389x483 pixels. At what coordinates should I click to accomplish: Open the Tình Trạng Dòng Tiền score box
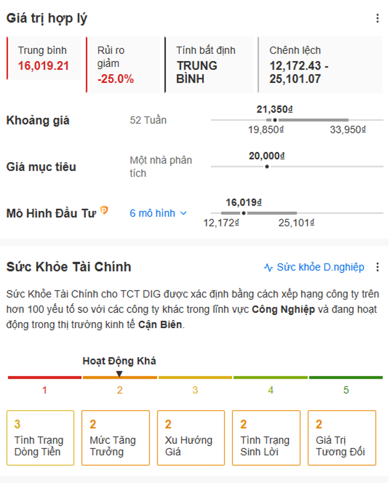(x=40, y=438)
